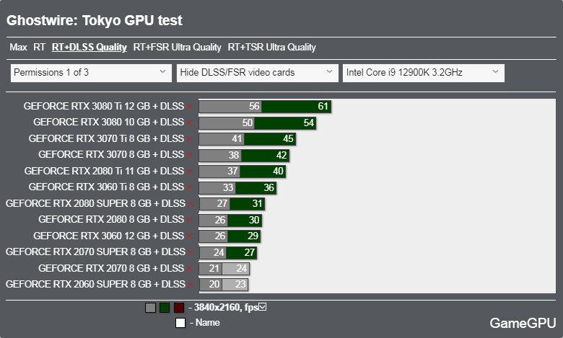The width and height of the screenshot is (563, 338).
Task: Click red X beside RTX 3070 8 GB + DLSS
Action: (190, 155)
